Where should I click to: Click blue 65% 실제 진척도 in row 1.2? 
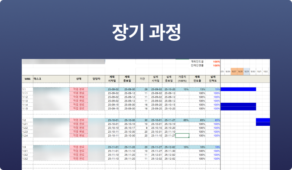(213, 120)
